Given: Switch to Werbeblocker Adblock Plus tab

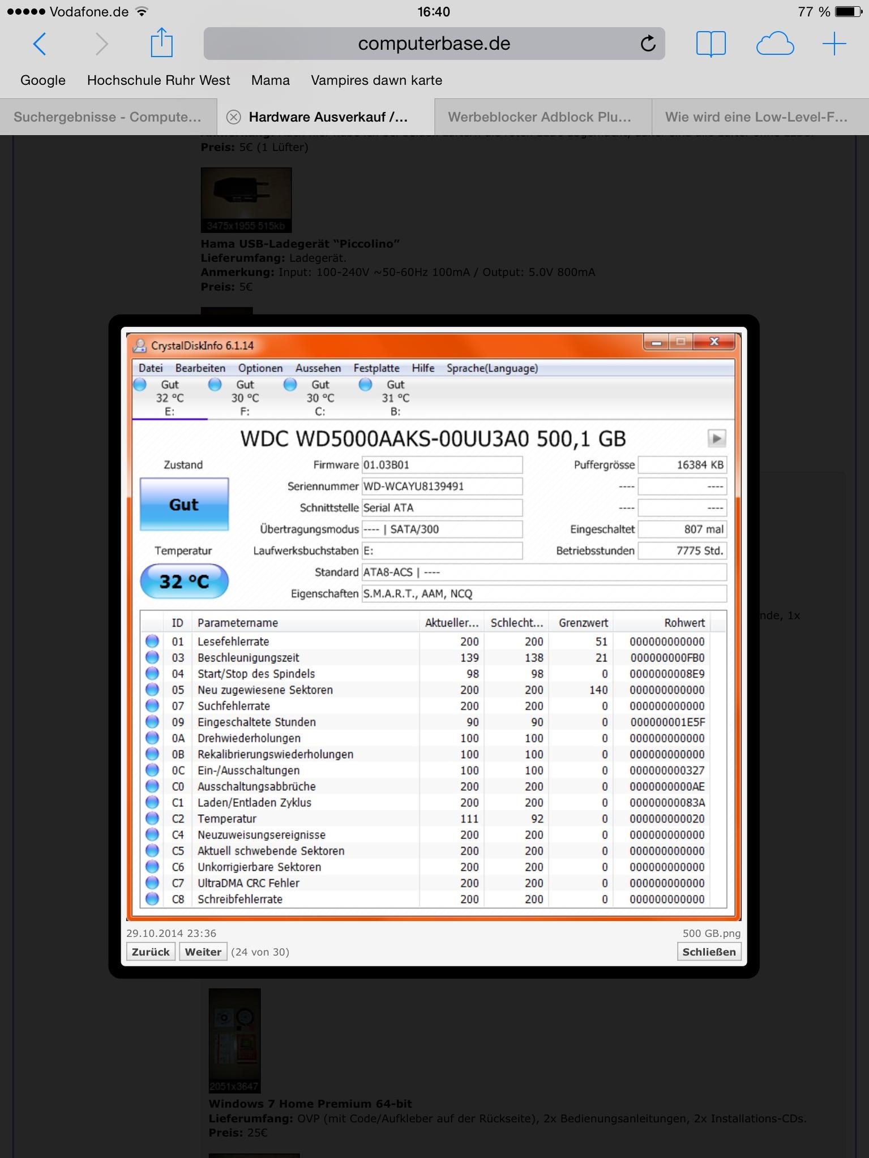Looking at the screenshot, I should [x=543, y=117].
